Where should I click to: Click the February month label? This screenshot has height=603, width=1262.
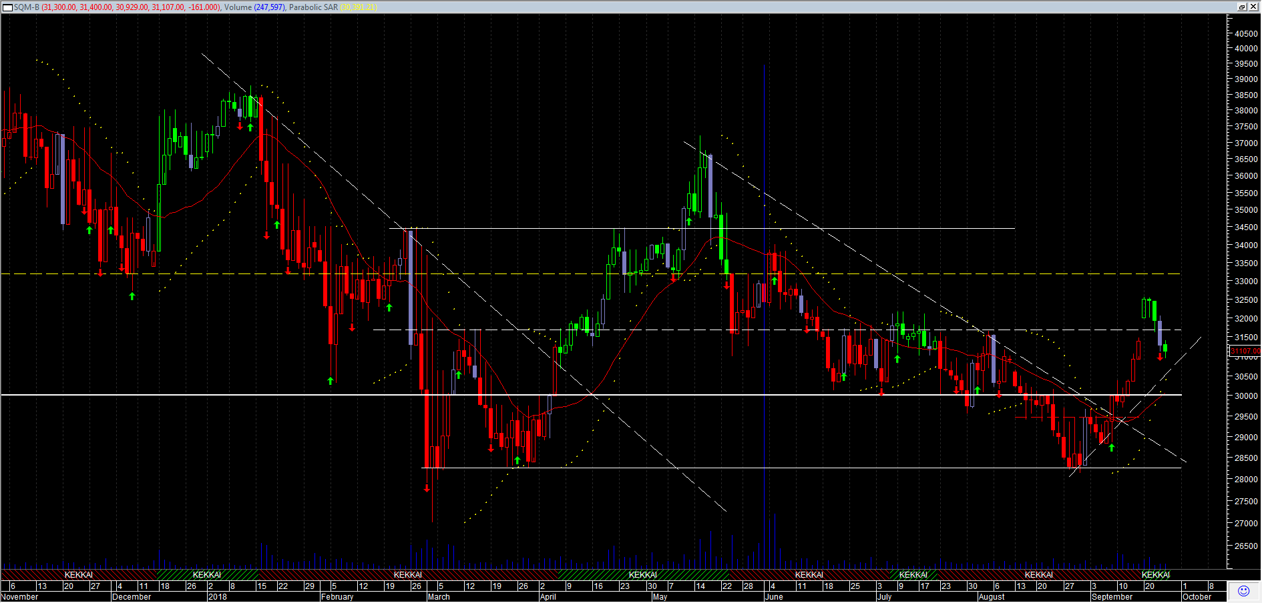point(337,597)
